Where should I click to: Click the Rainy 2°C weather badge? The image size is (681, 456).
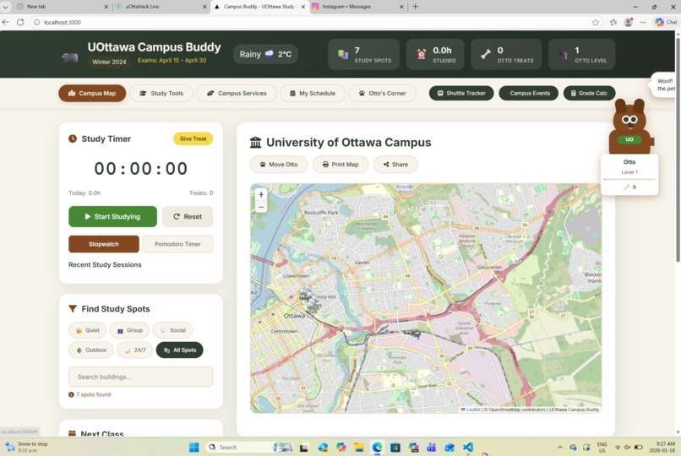(265, 54)
